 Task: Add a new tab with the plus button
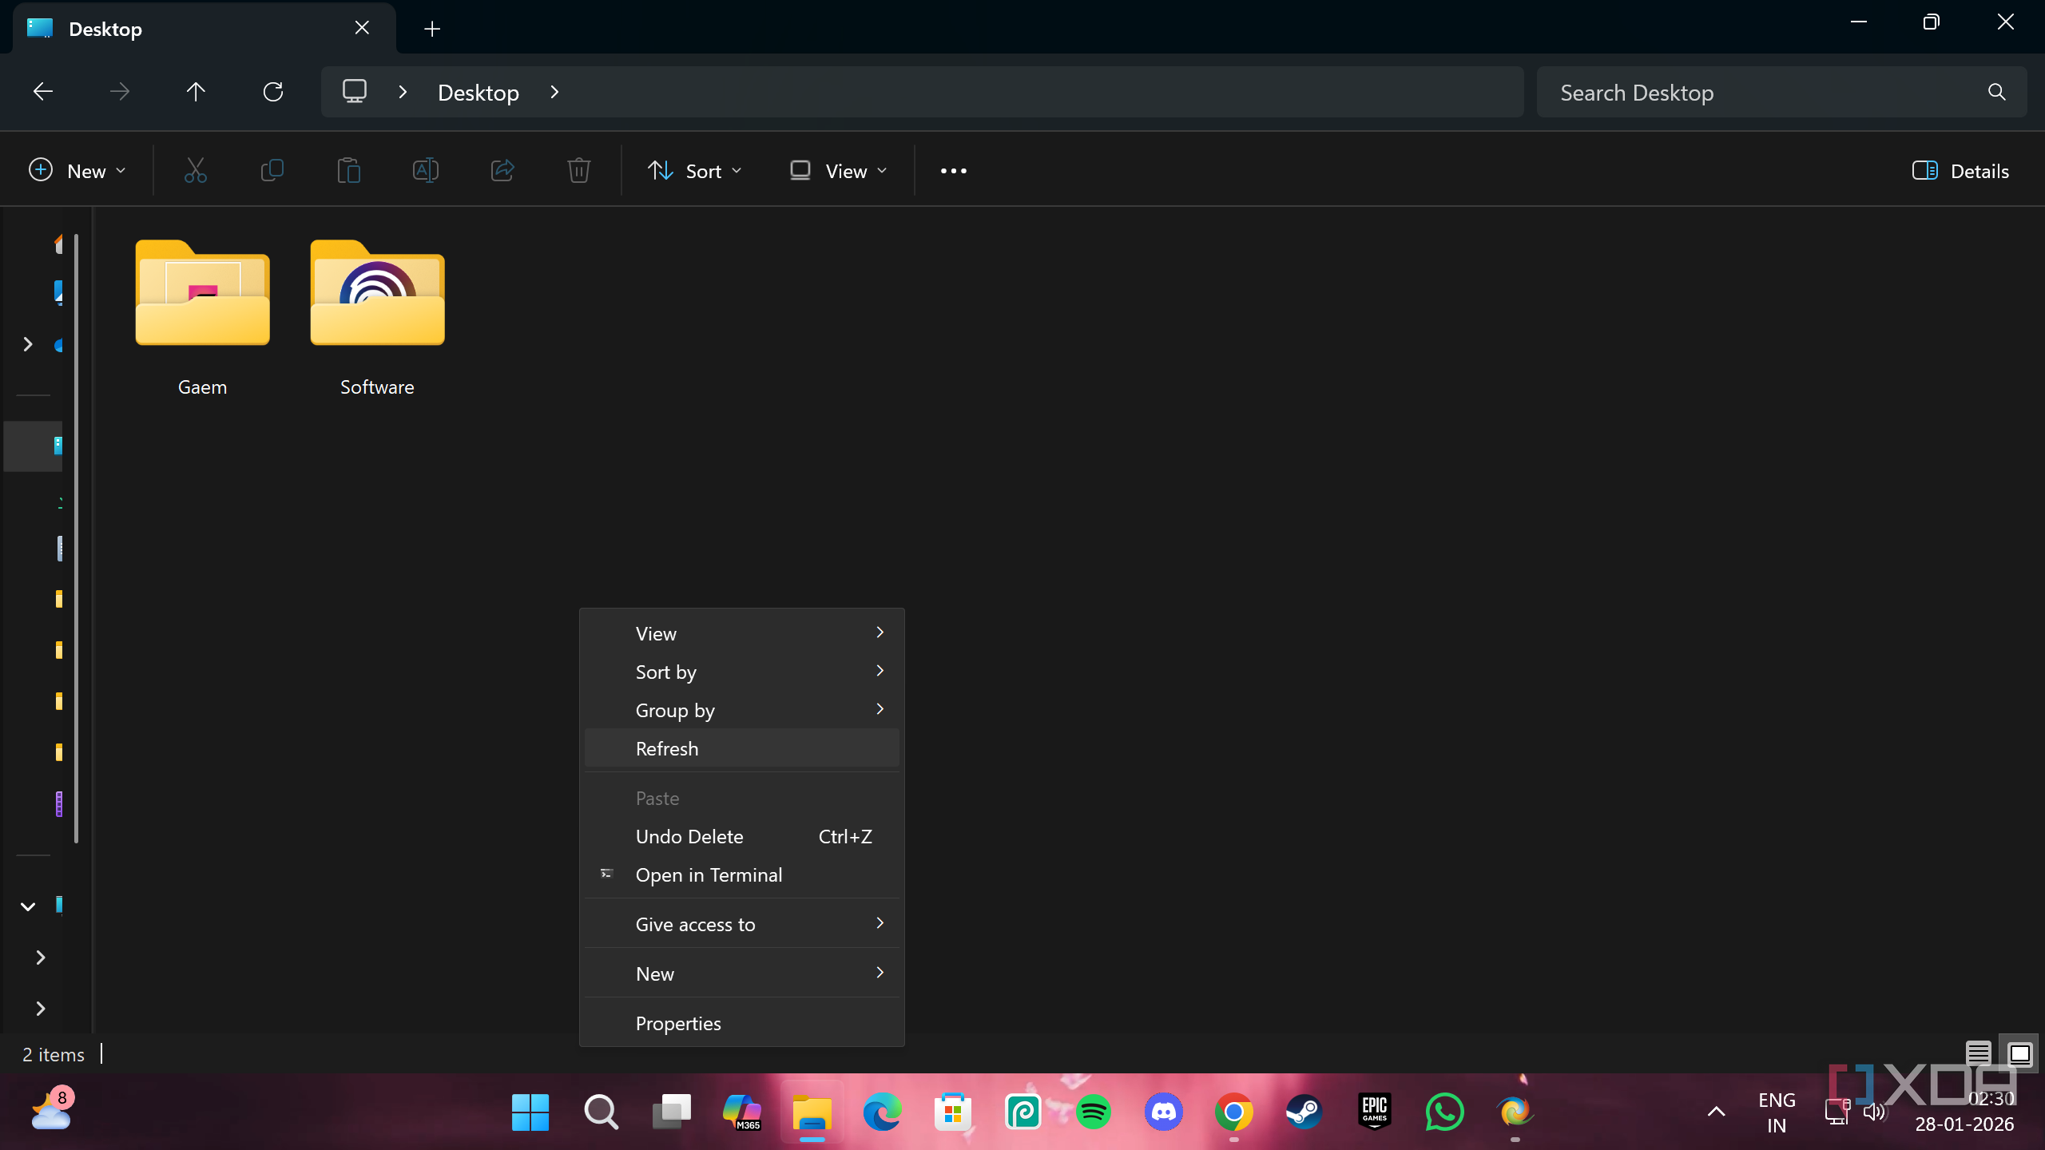click(432, 29)
